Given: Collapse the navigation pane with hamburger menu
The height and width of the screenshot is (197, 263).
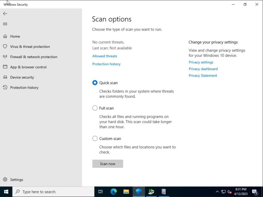Looking at the screenshot, I should pyautogui.click(x=5, y=24).
